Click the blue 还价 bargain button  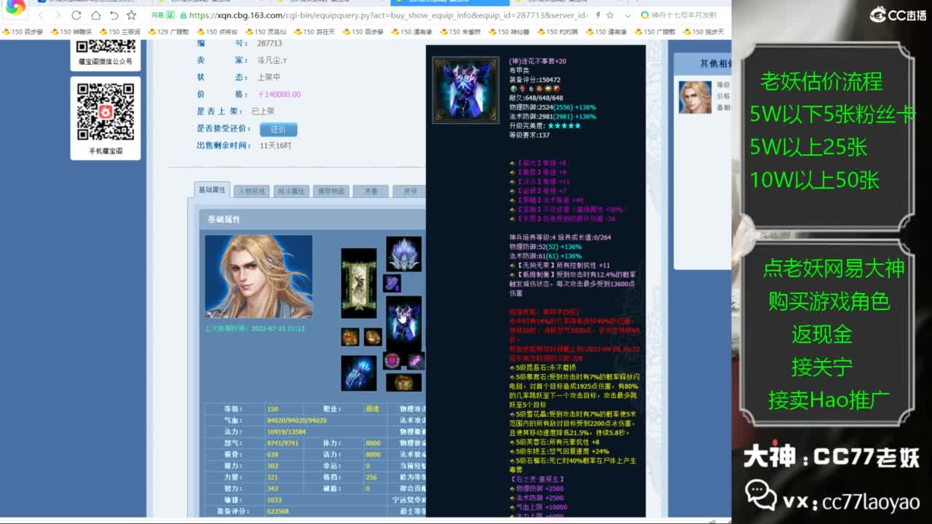point(278,130)
